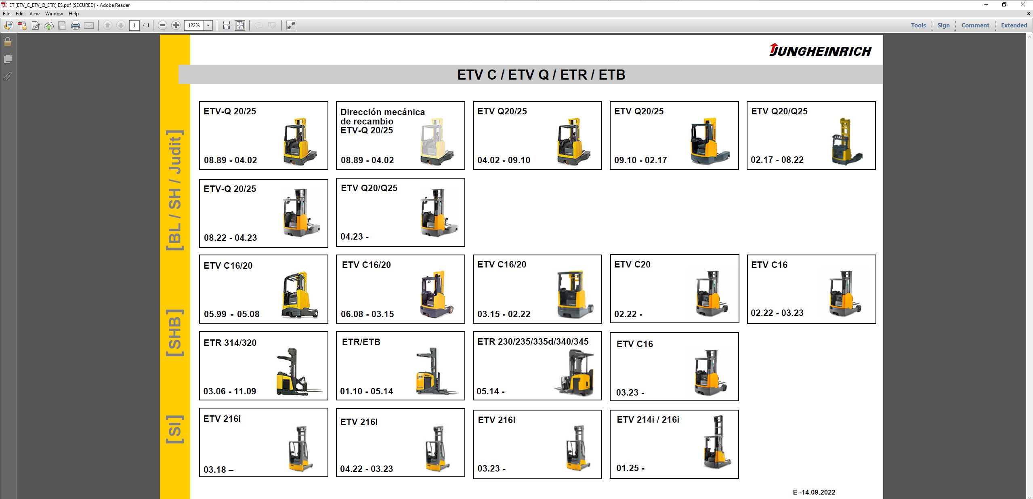Click the email envelope icon
1033x499 pixels.
pyautogui.click(x=89, y=25)
